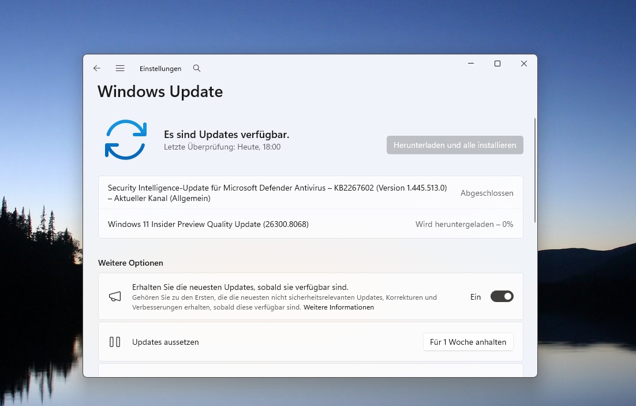636x406 pixels.
Task: Maximize the Einstellungen window
Action: point(497,64)
